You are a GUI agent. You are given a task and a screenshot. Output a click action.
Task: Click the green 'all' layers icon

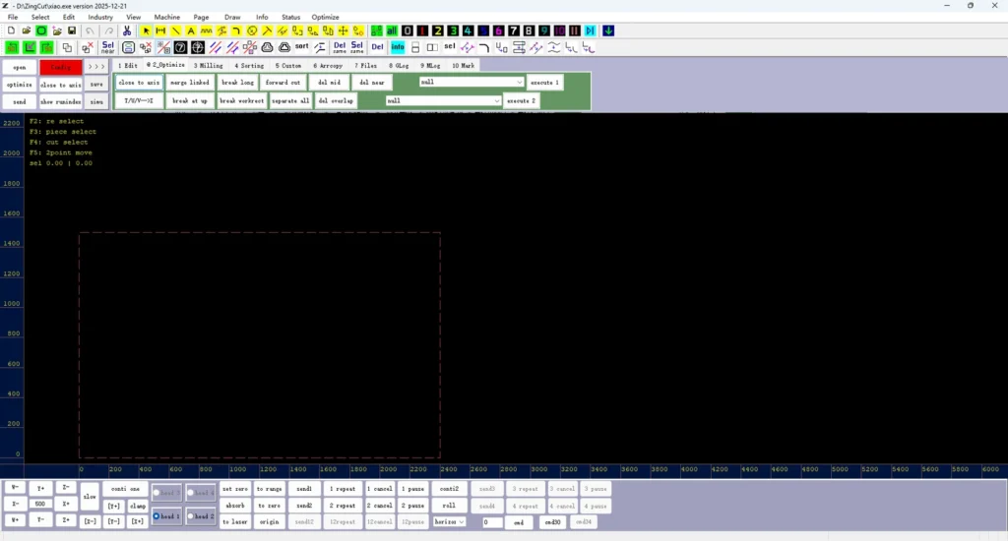(392, 30)
